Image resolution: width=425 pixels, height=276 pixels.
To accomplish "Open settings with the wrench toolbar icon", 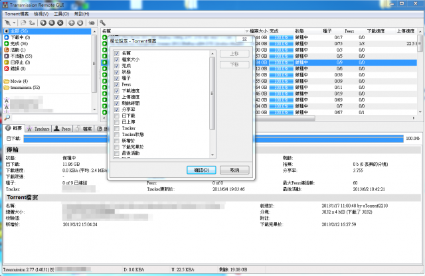I will coord(102,23).
